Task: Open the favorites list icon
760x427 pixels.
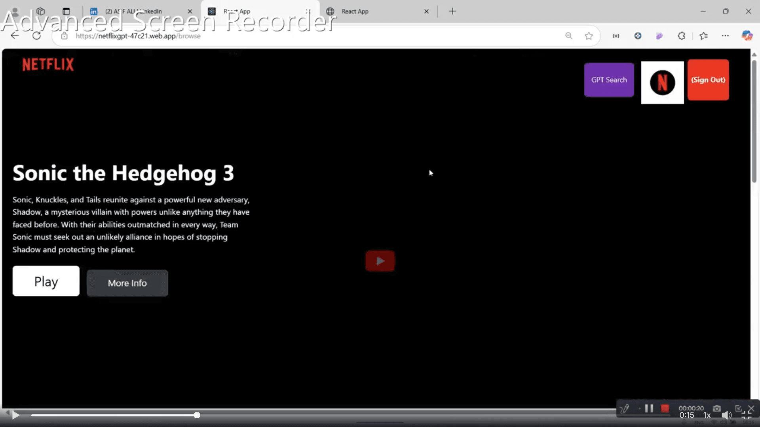Action: click(703, 36)
